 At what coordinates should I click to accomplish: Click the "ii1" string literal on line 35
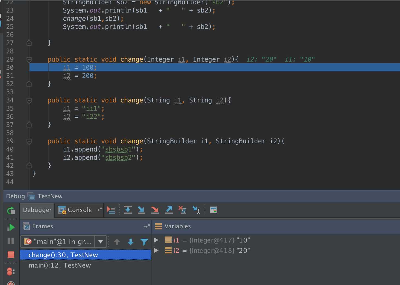(x=92, y=108)
